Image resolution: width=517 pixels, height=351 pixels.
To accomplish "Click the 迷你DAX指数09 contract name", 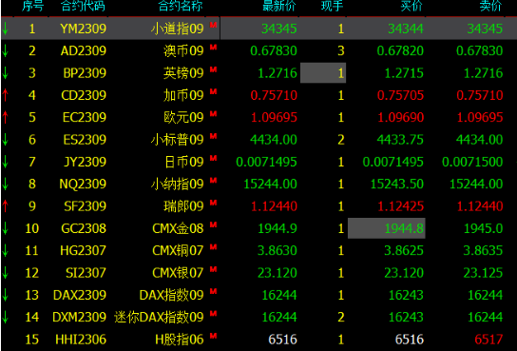I will 159,317.
